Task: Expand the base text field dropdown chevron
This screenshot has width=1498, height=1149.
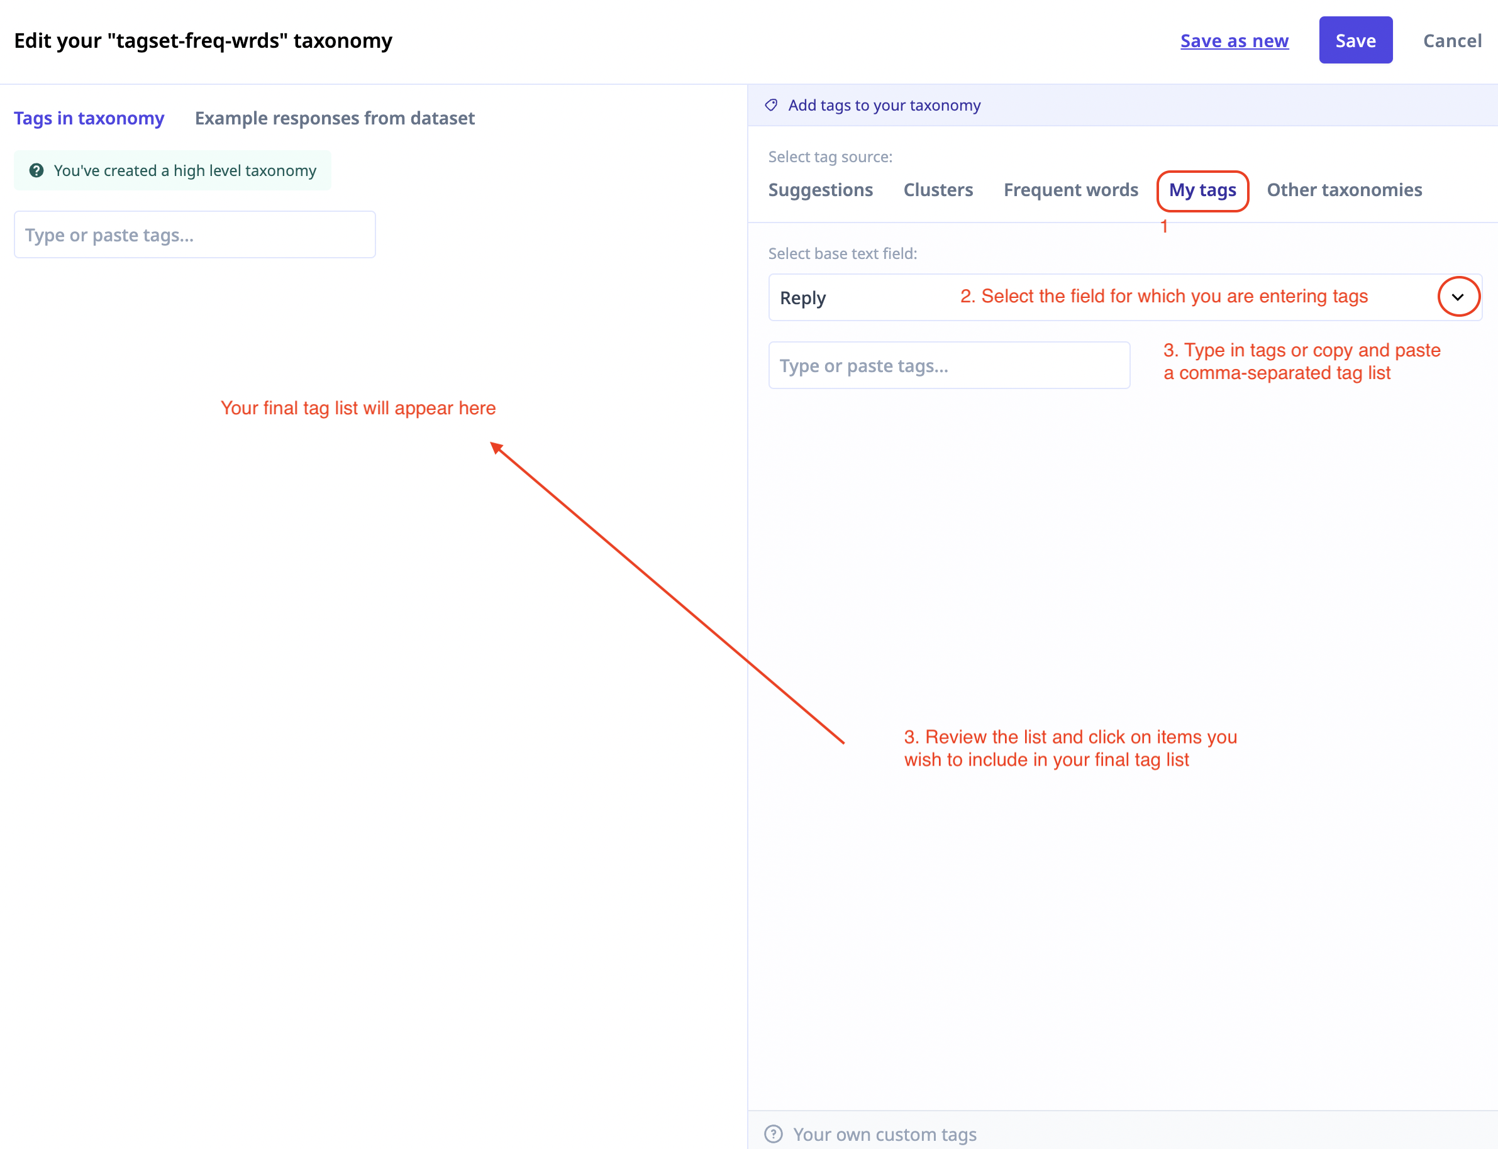Action: (x=1458, y=297)
